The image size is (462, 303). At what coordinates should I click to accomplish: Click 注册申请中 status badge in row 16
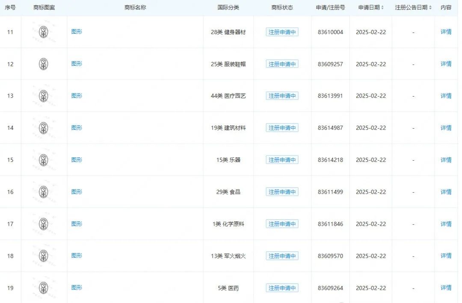282,192
